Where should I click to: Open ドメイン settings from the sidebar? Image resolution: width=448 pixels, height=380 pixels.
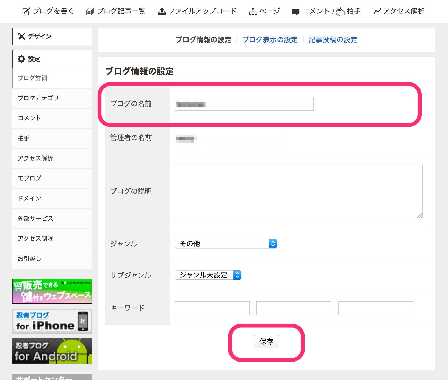coord(29,198)
